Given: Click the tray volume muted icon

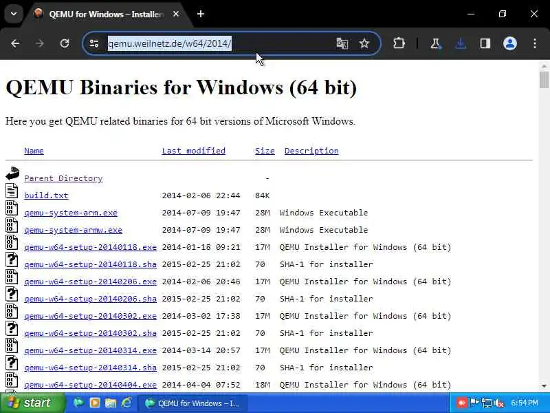Looking at the screenshot, I should click(x=500, y=403).
